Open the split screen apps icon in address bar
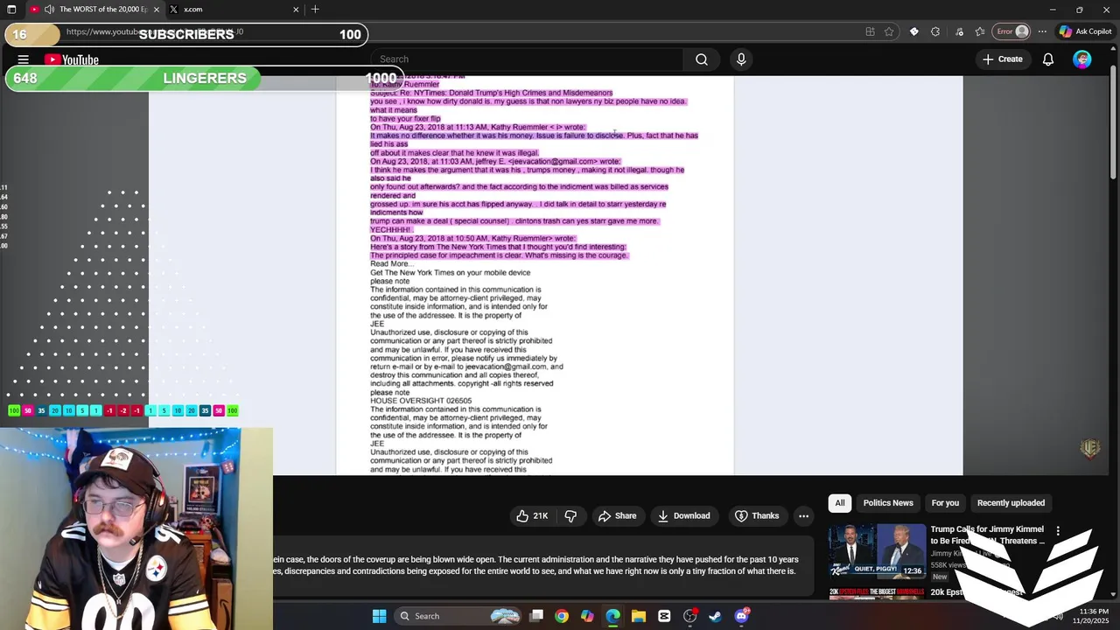The image size is (1120, 630). 870,31
